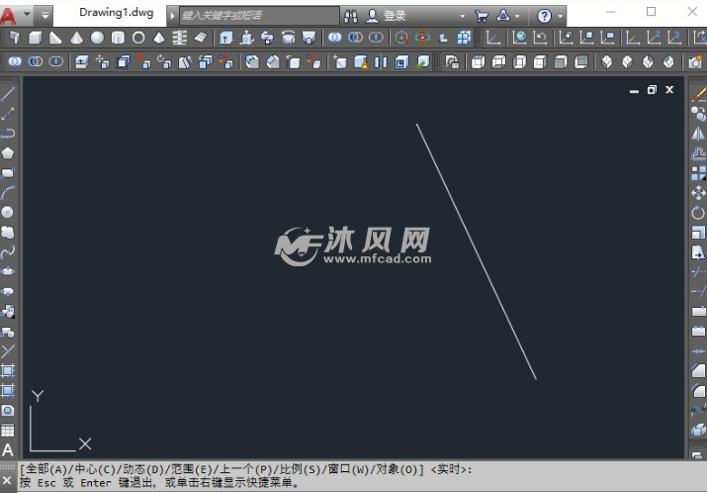Select the Wedge solid tool
The width and height of the screenshot is (707, 493).
tap(56, 38)
